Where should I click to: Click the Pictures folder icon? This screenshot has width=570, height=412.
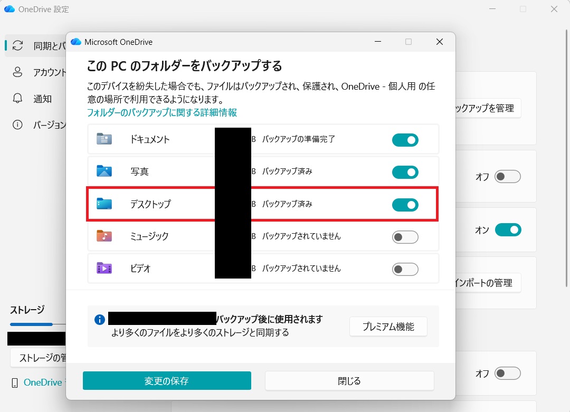(104, 171)
